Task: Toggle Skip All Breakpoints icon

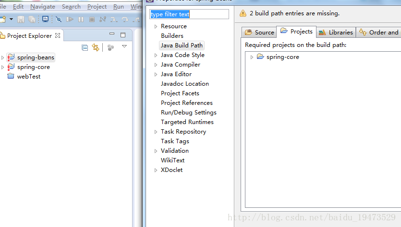Action: click(x=59, y=19)
